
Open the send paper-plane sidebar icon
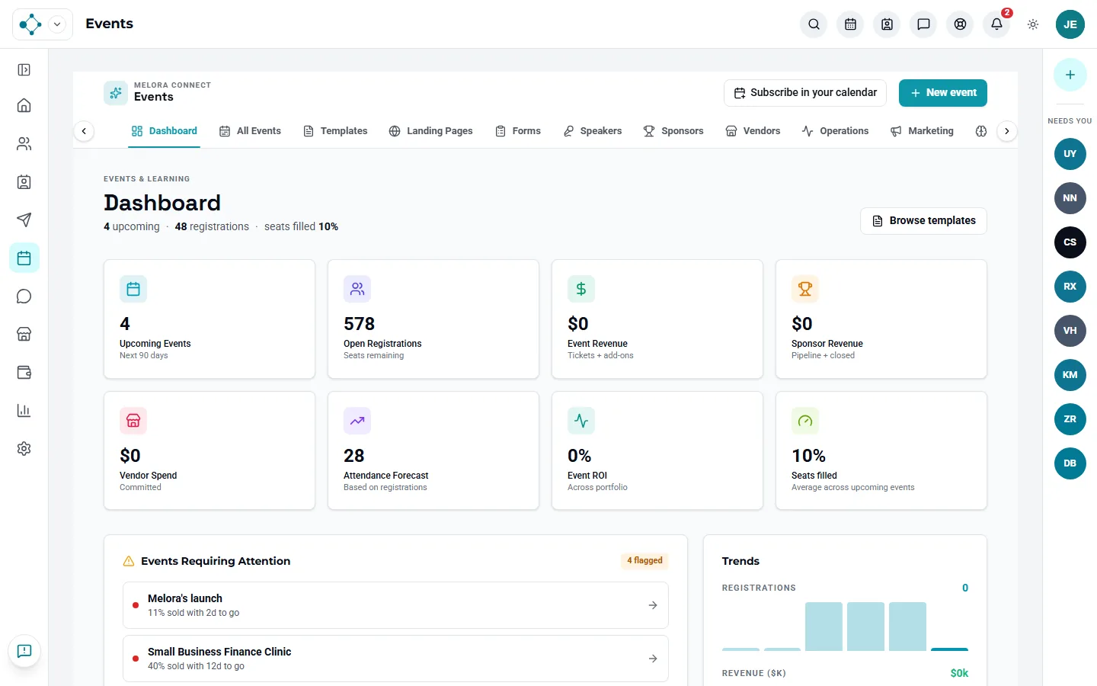click(24, 220)
